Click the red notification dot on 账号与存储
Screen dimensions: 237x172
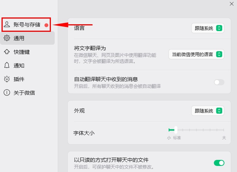click(46, 25)
